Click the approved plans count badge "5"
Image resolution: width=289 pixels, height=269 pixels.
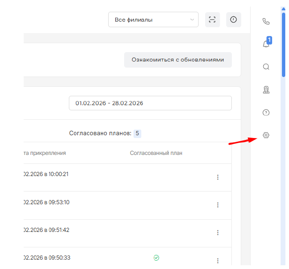137,133
